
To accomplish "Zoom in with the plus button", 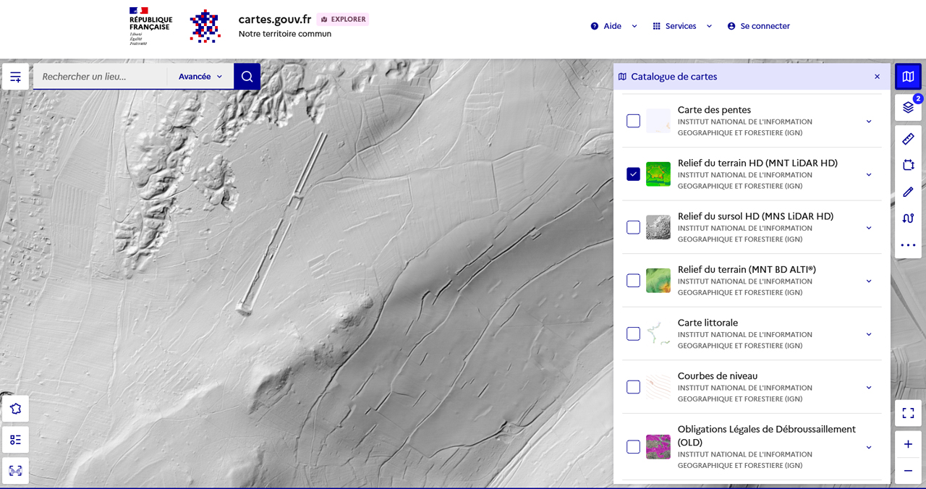I will point(908,444).
